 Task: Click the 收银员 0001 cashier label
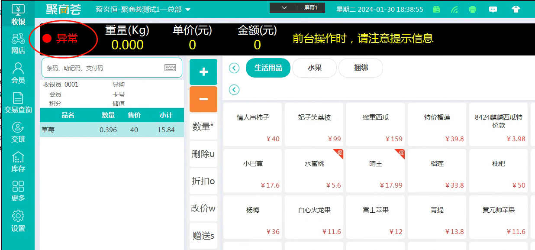(x=61, y=84)
